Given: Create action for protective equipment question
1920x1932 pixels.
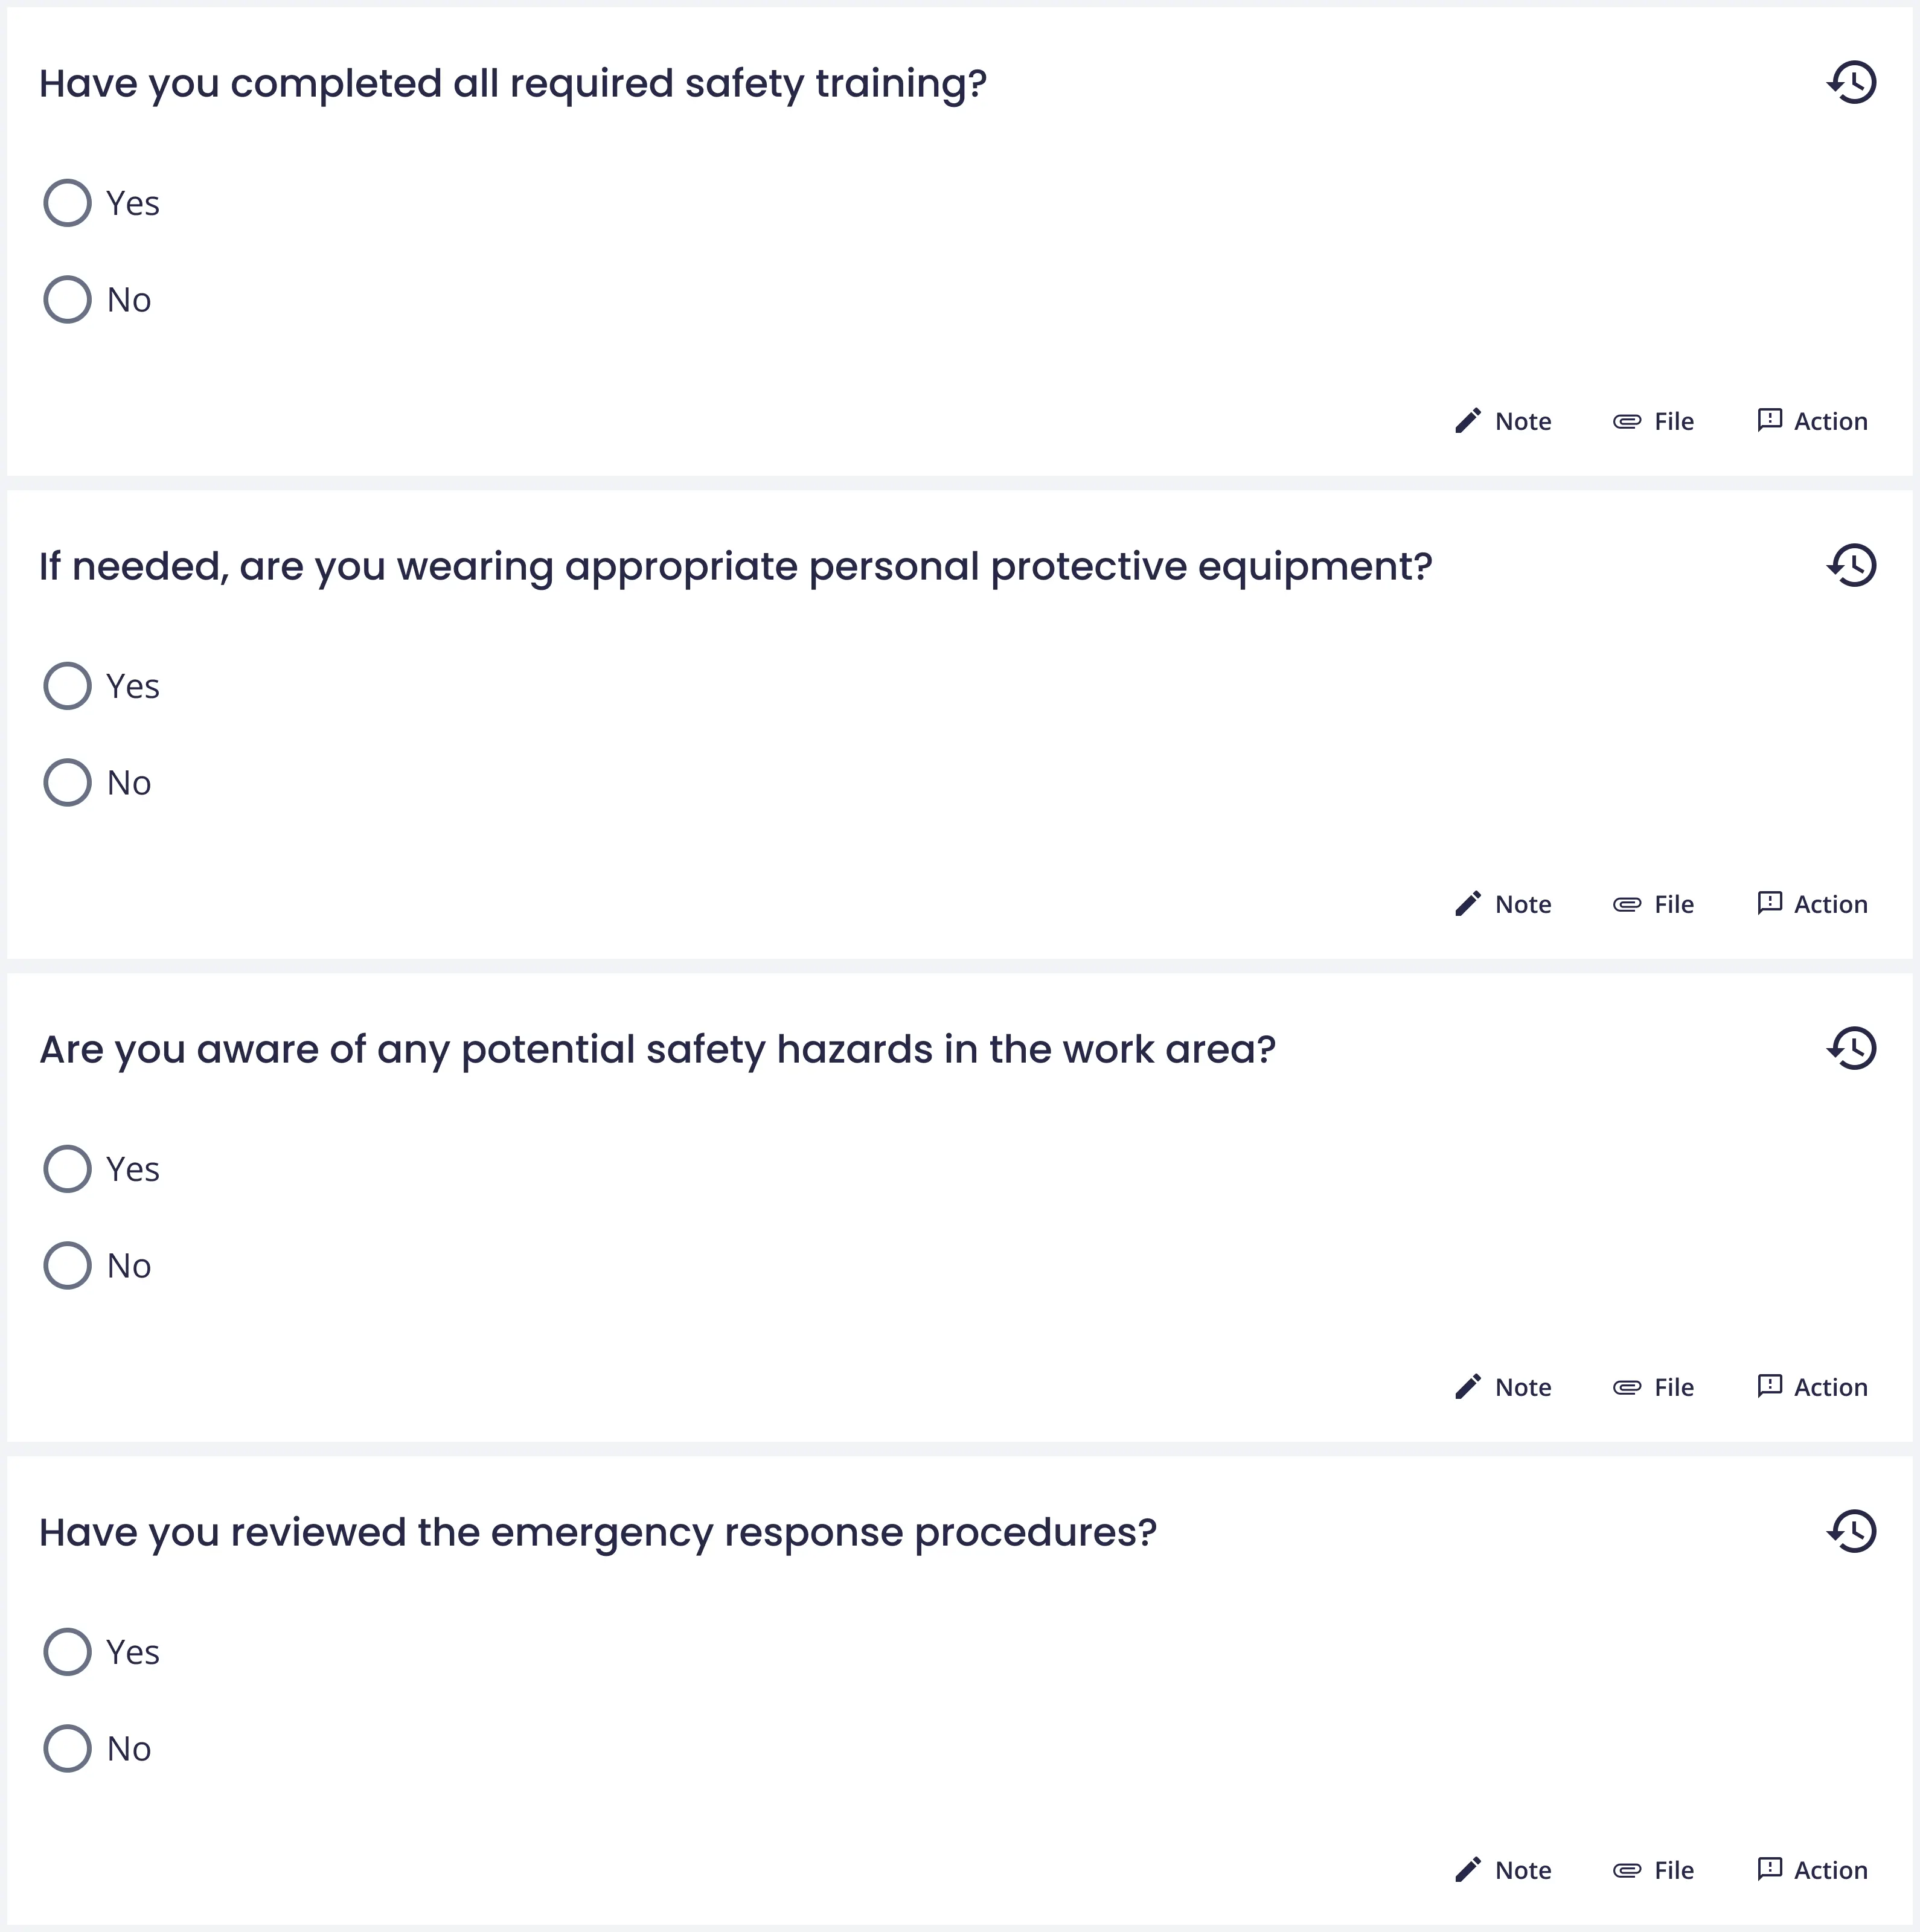Looking at the screenshot, I should [x=1812, y=904].
